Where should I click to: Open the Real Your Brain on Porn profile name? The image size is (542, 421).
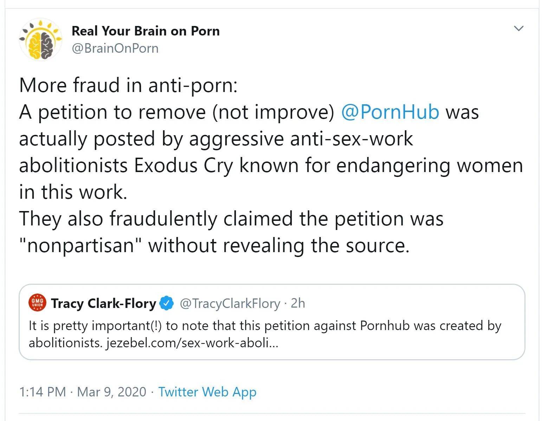[x=146, y=31]
